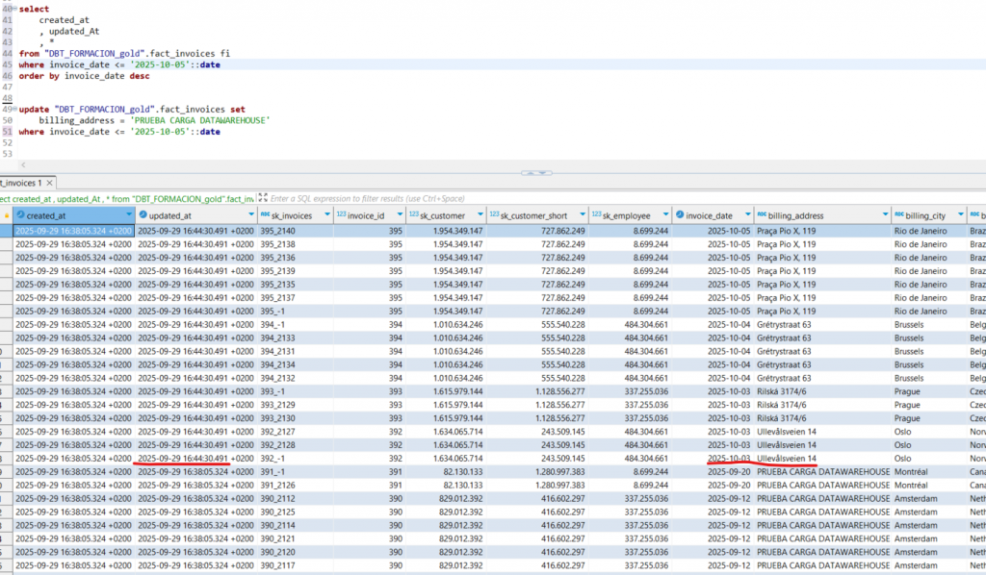Image resolution: width=986 pixels, height=575 pixels.
Task: Collapse the update statement fold at line 49
Action: click(x=15, y=110)
